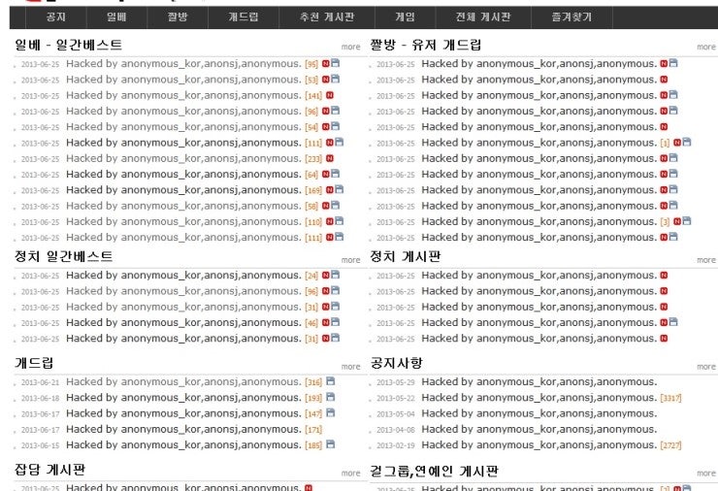Click the image icon on the [169] post
The height and width of the screenshot is (491, 718).
pos(340,189)
